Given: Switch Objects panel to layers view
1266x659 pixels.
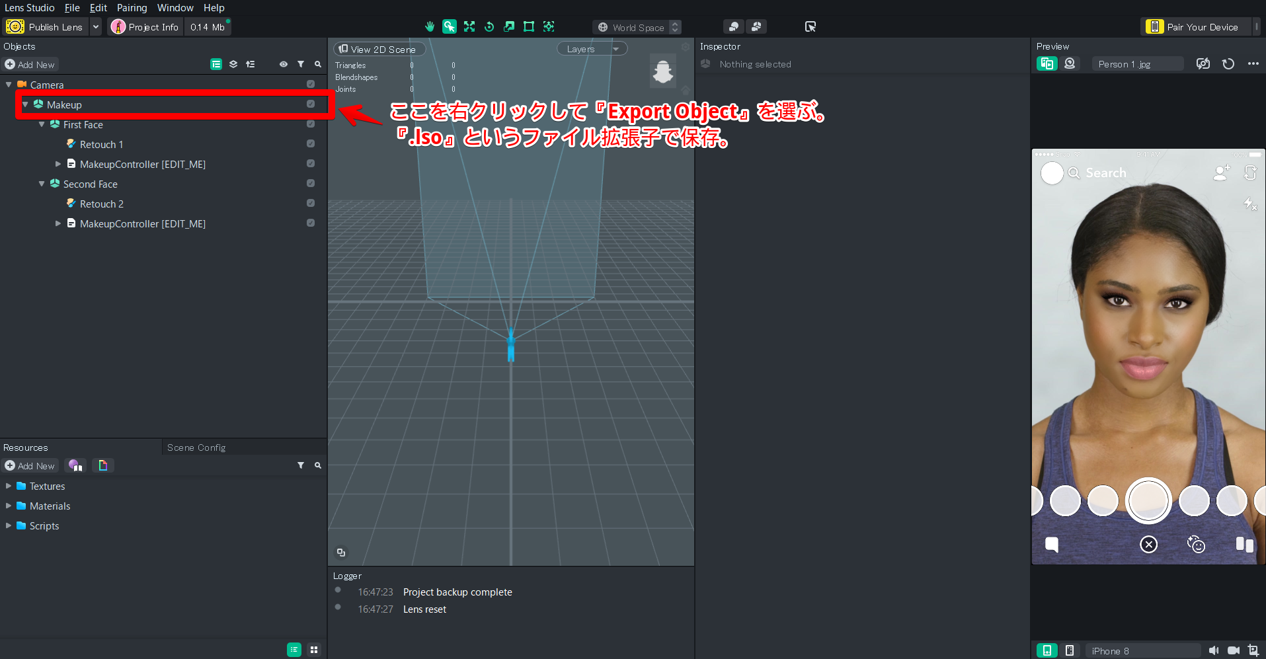Looking at the screenshot, I should pyautogui.click(x=233, y=64).
